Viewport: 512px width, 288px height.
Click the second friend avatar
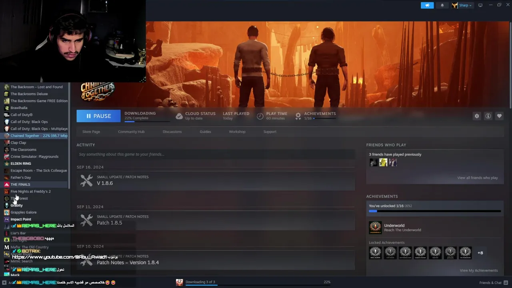click(383, 162)
